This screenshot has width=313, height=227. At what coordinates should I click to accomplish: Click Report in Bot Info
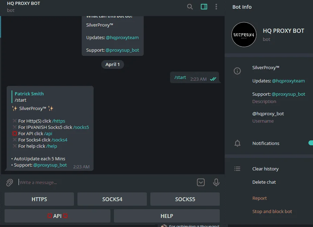click(259, 198)
